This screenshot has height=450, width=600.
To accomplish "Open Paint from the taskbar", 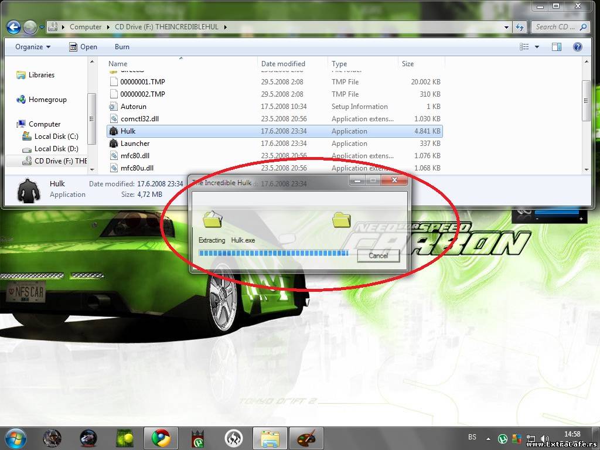I will click(306, 438).
